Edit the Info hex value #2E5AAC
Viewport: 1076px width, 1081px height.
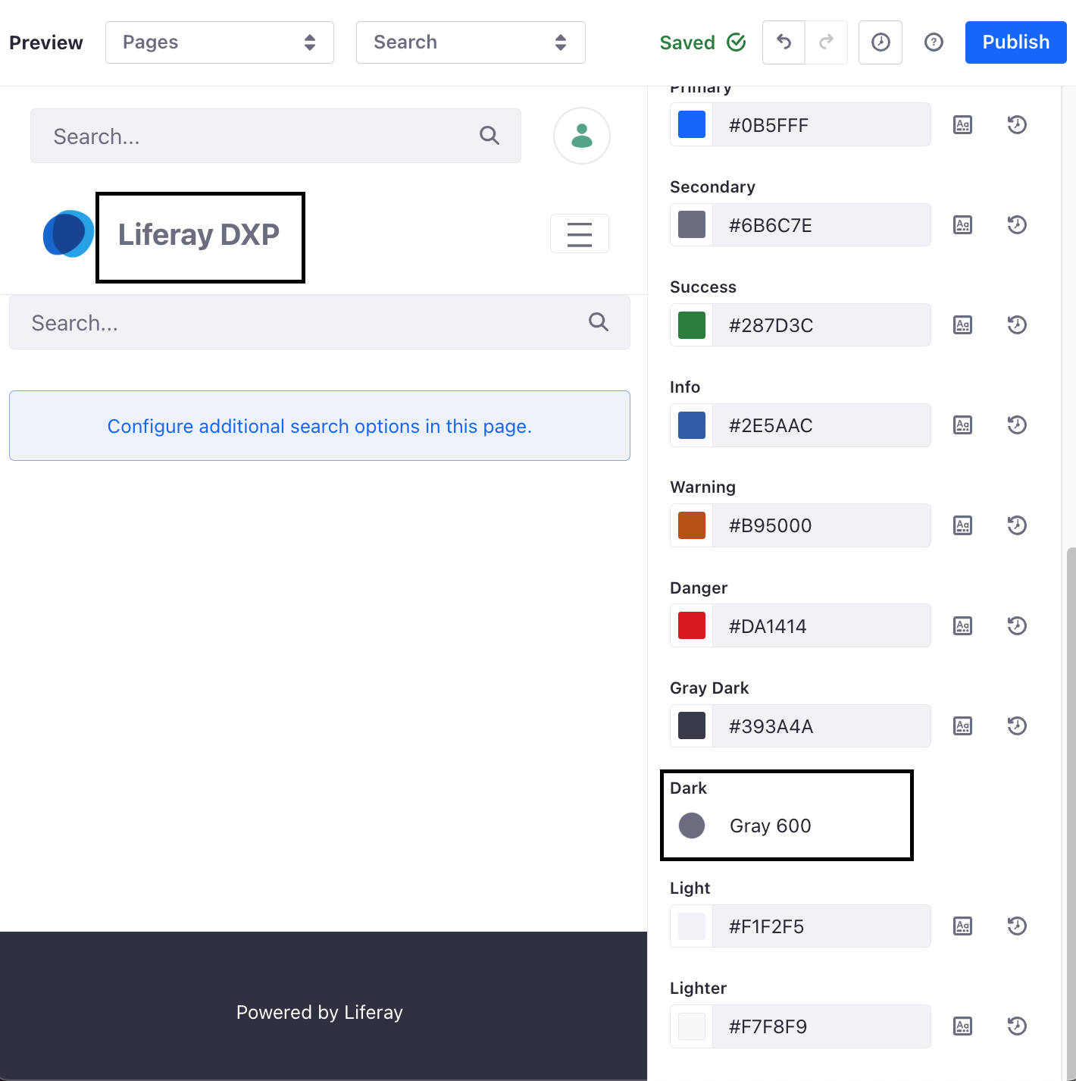tap(821, 425)
